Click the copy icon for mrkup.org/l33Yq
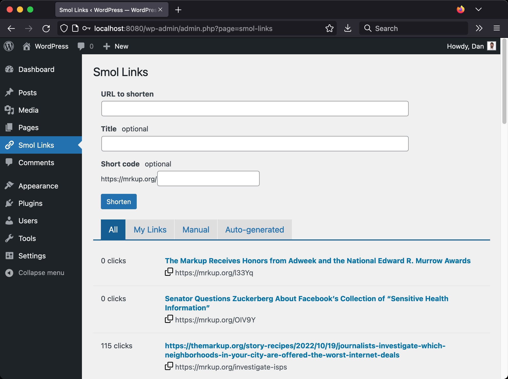 coord(169,272)
